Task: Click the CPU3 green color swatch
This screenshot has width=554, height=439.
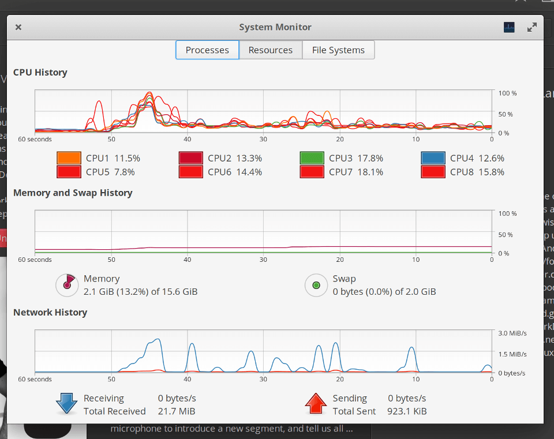Action: 312,158
